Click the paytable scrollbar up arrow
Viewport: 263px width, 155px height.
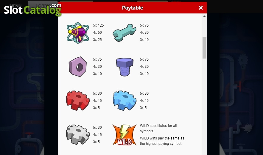coord(204,16)
